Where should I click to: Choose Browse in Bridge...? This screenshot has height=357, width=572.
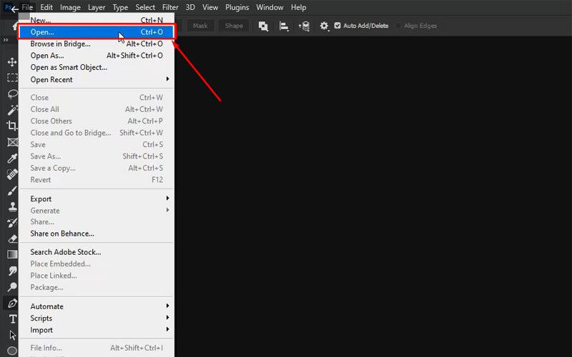97,44
